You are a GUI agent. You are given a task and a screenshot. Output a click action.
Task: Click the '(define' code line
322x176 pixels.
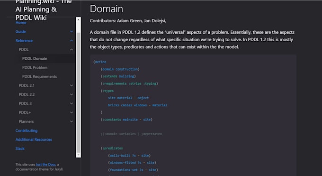click(x=100, y=62)
